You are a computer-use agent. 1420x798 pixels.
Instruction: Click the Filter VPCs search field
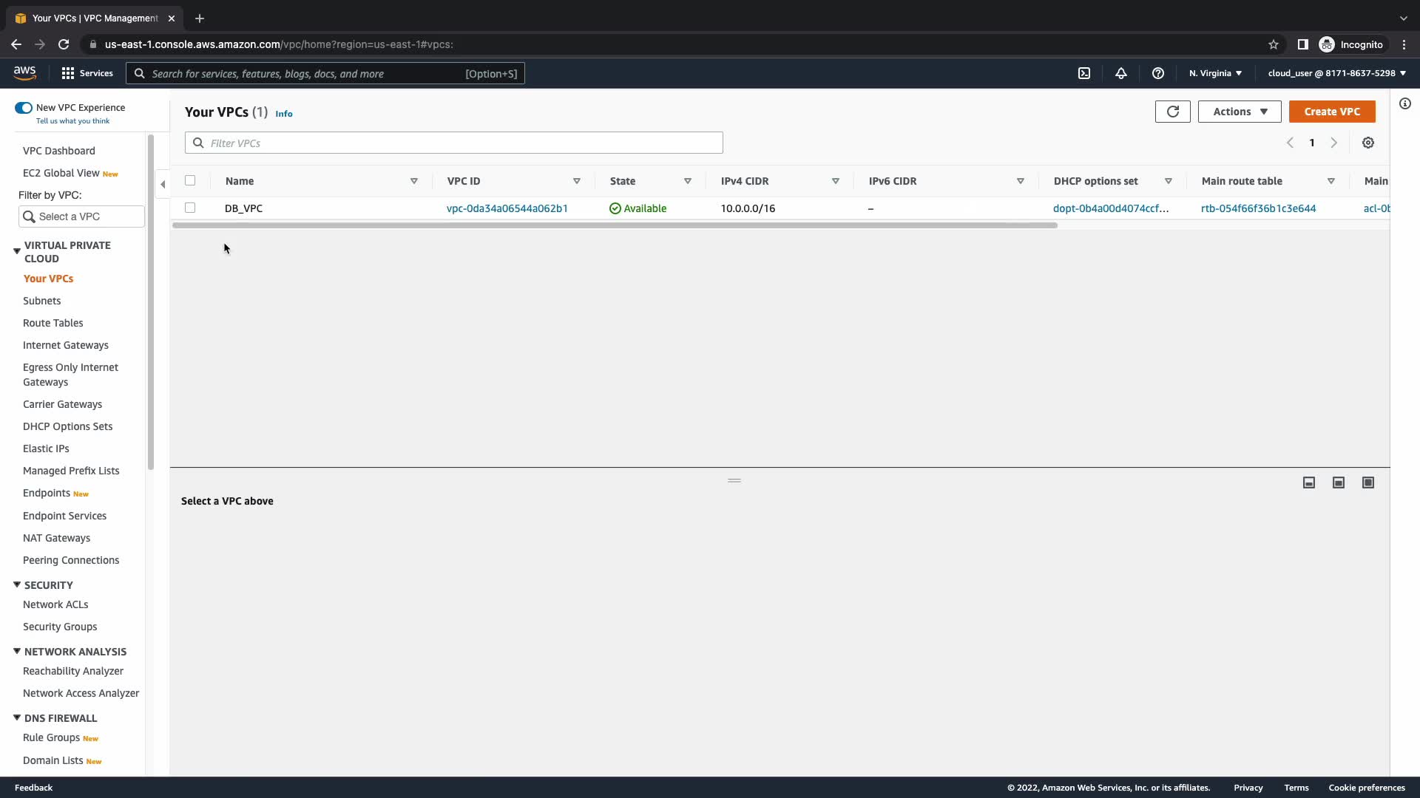click(454, 143)
